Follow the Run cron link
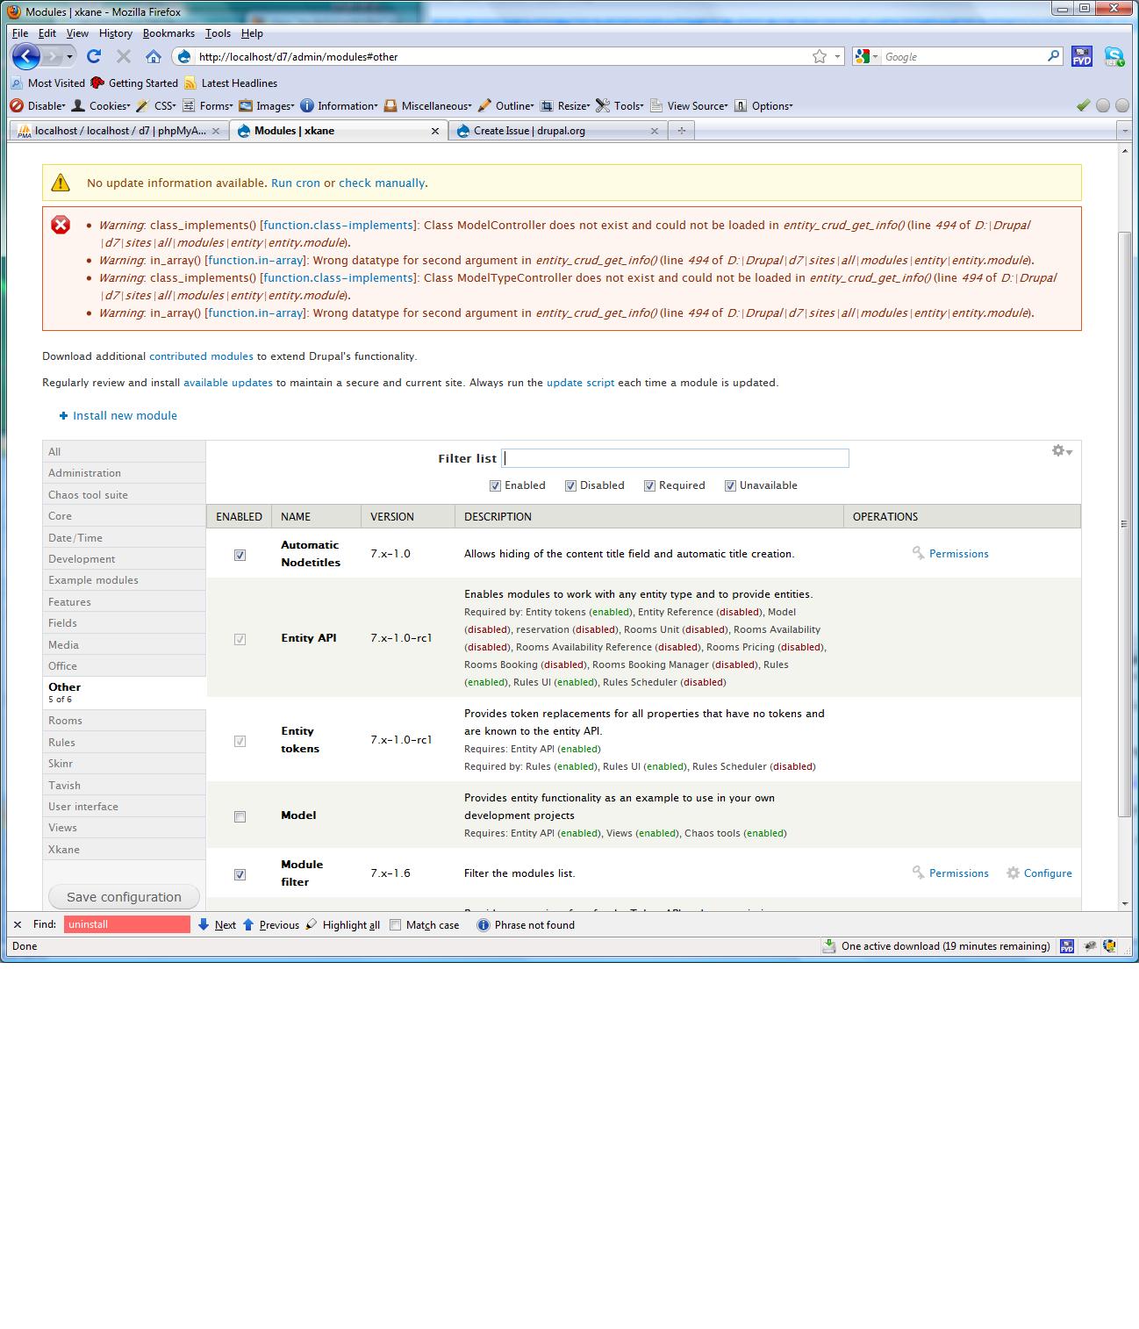This screenshot has height=1329, width=1139. tap(296, 183)
